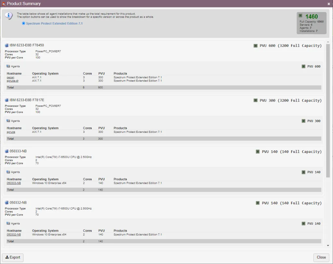Image resolution: width=333 pixels, height=264 pixels.
Task: Click chip icon for 050333-NB PVU 140 Full Capacity
Action: pos(258,152)
